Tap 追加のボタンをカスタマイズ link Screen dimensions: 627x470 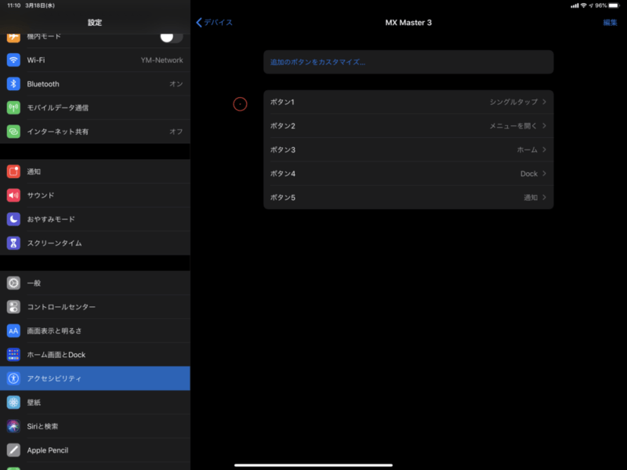(318, 62)
